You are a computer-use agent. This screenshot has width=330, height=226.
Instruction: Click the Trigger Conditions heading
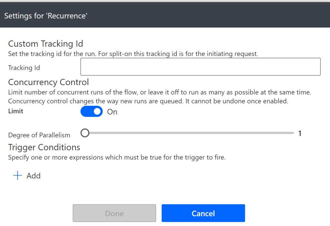pos(44,147)
